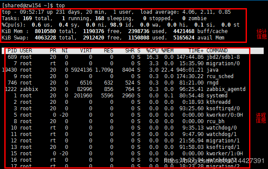This screenshot has height=169, width=268.
Task: Click the %CPU column header
Action: coord(152,51)
